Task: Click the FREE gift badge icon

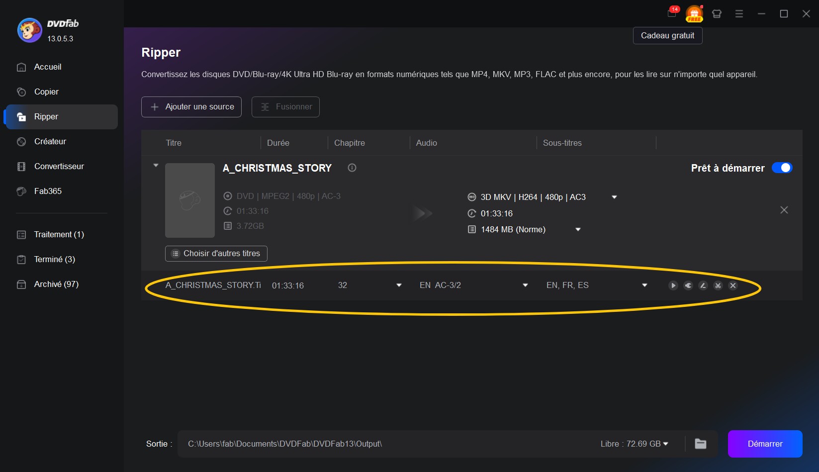Action: coord(693,13)
